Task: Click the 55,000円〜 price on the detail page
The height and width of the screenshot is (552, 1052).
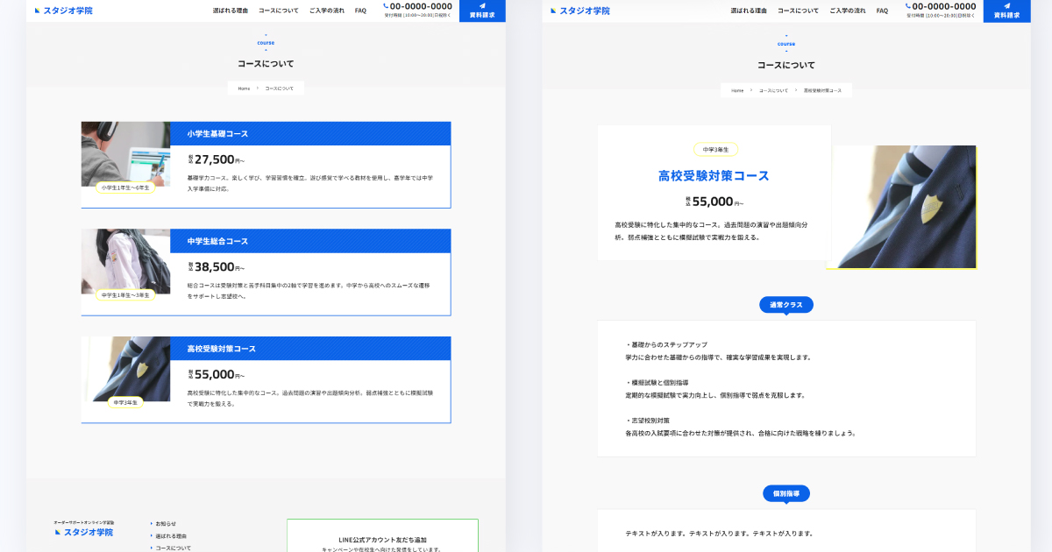Action: click(714, 202)
